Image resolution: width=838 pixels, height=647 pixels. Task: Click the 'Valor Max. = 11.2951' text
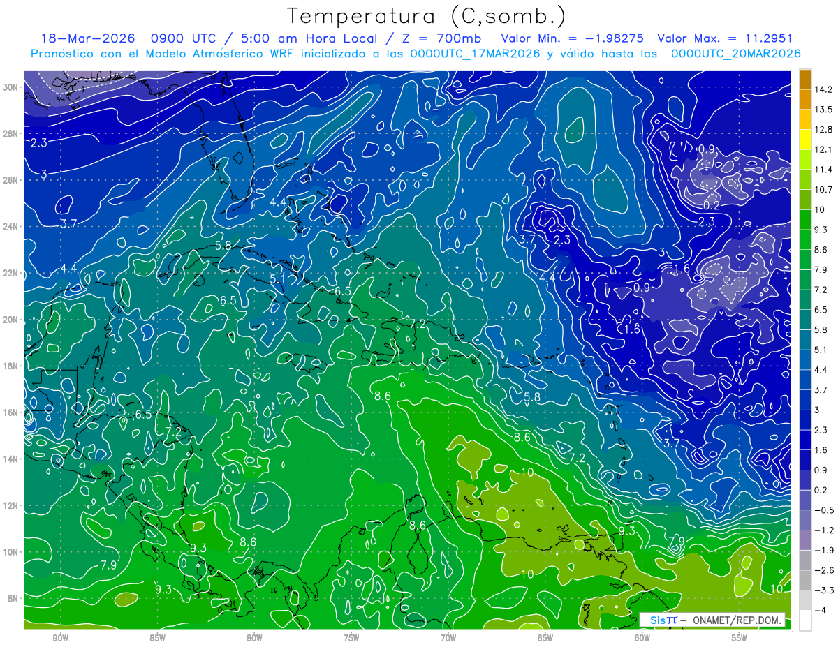point(725,38)
